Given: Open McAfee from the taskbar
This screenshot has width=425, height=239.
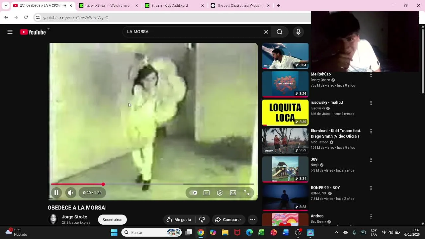Looking at the screenshot, I should 237,232.
